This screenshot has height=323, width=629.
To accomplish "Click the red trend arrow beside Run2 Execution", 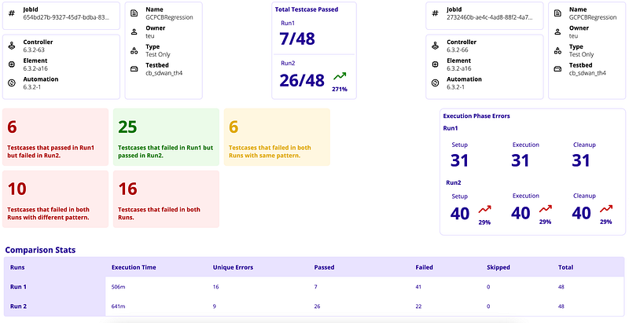I will coord(545,209).
